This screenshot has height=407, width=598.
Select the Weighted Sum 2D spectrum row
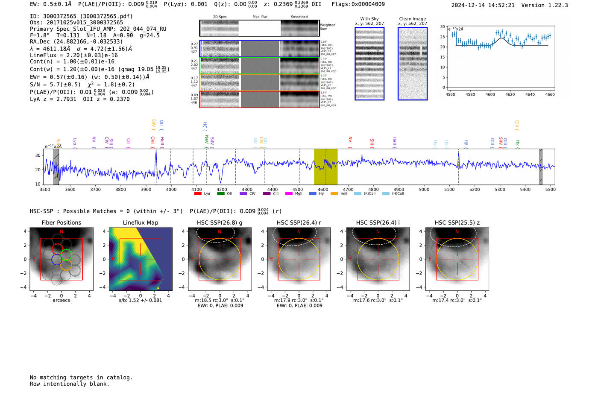[x=260, y=28]
